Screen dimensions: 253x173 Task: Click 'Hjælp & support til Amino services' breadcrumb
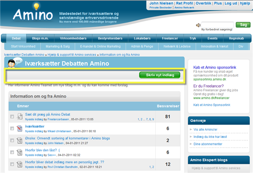click(x=72, y=54)
